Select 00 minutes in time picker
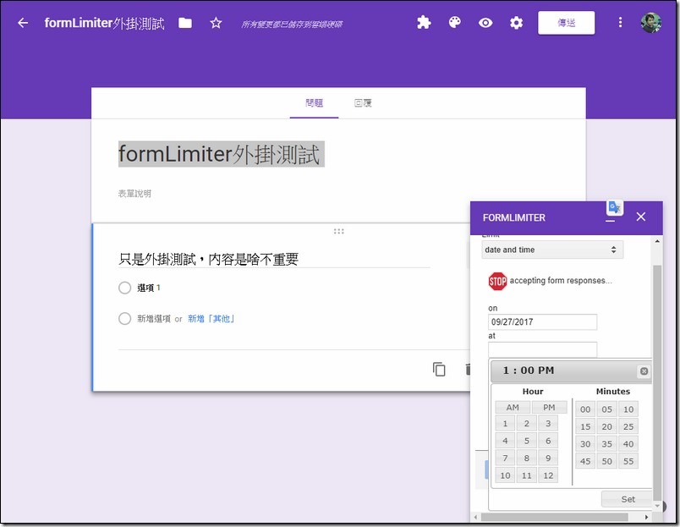This screenshot has height=527, width=680. tap(585, 409)
